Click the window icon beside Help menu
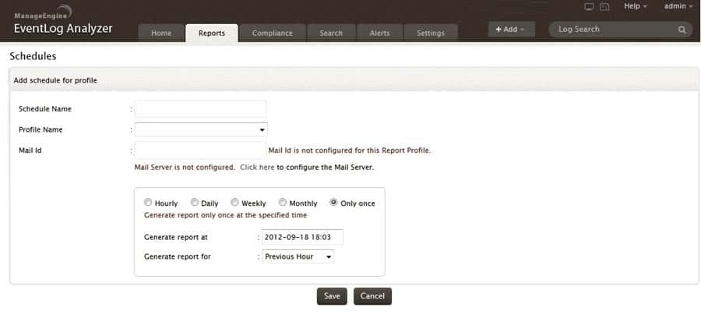 604,7
